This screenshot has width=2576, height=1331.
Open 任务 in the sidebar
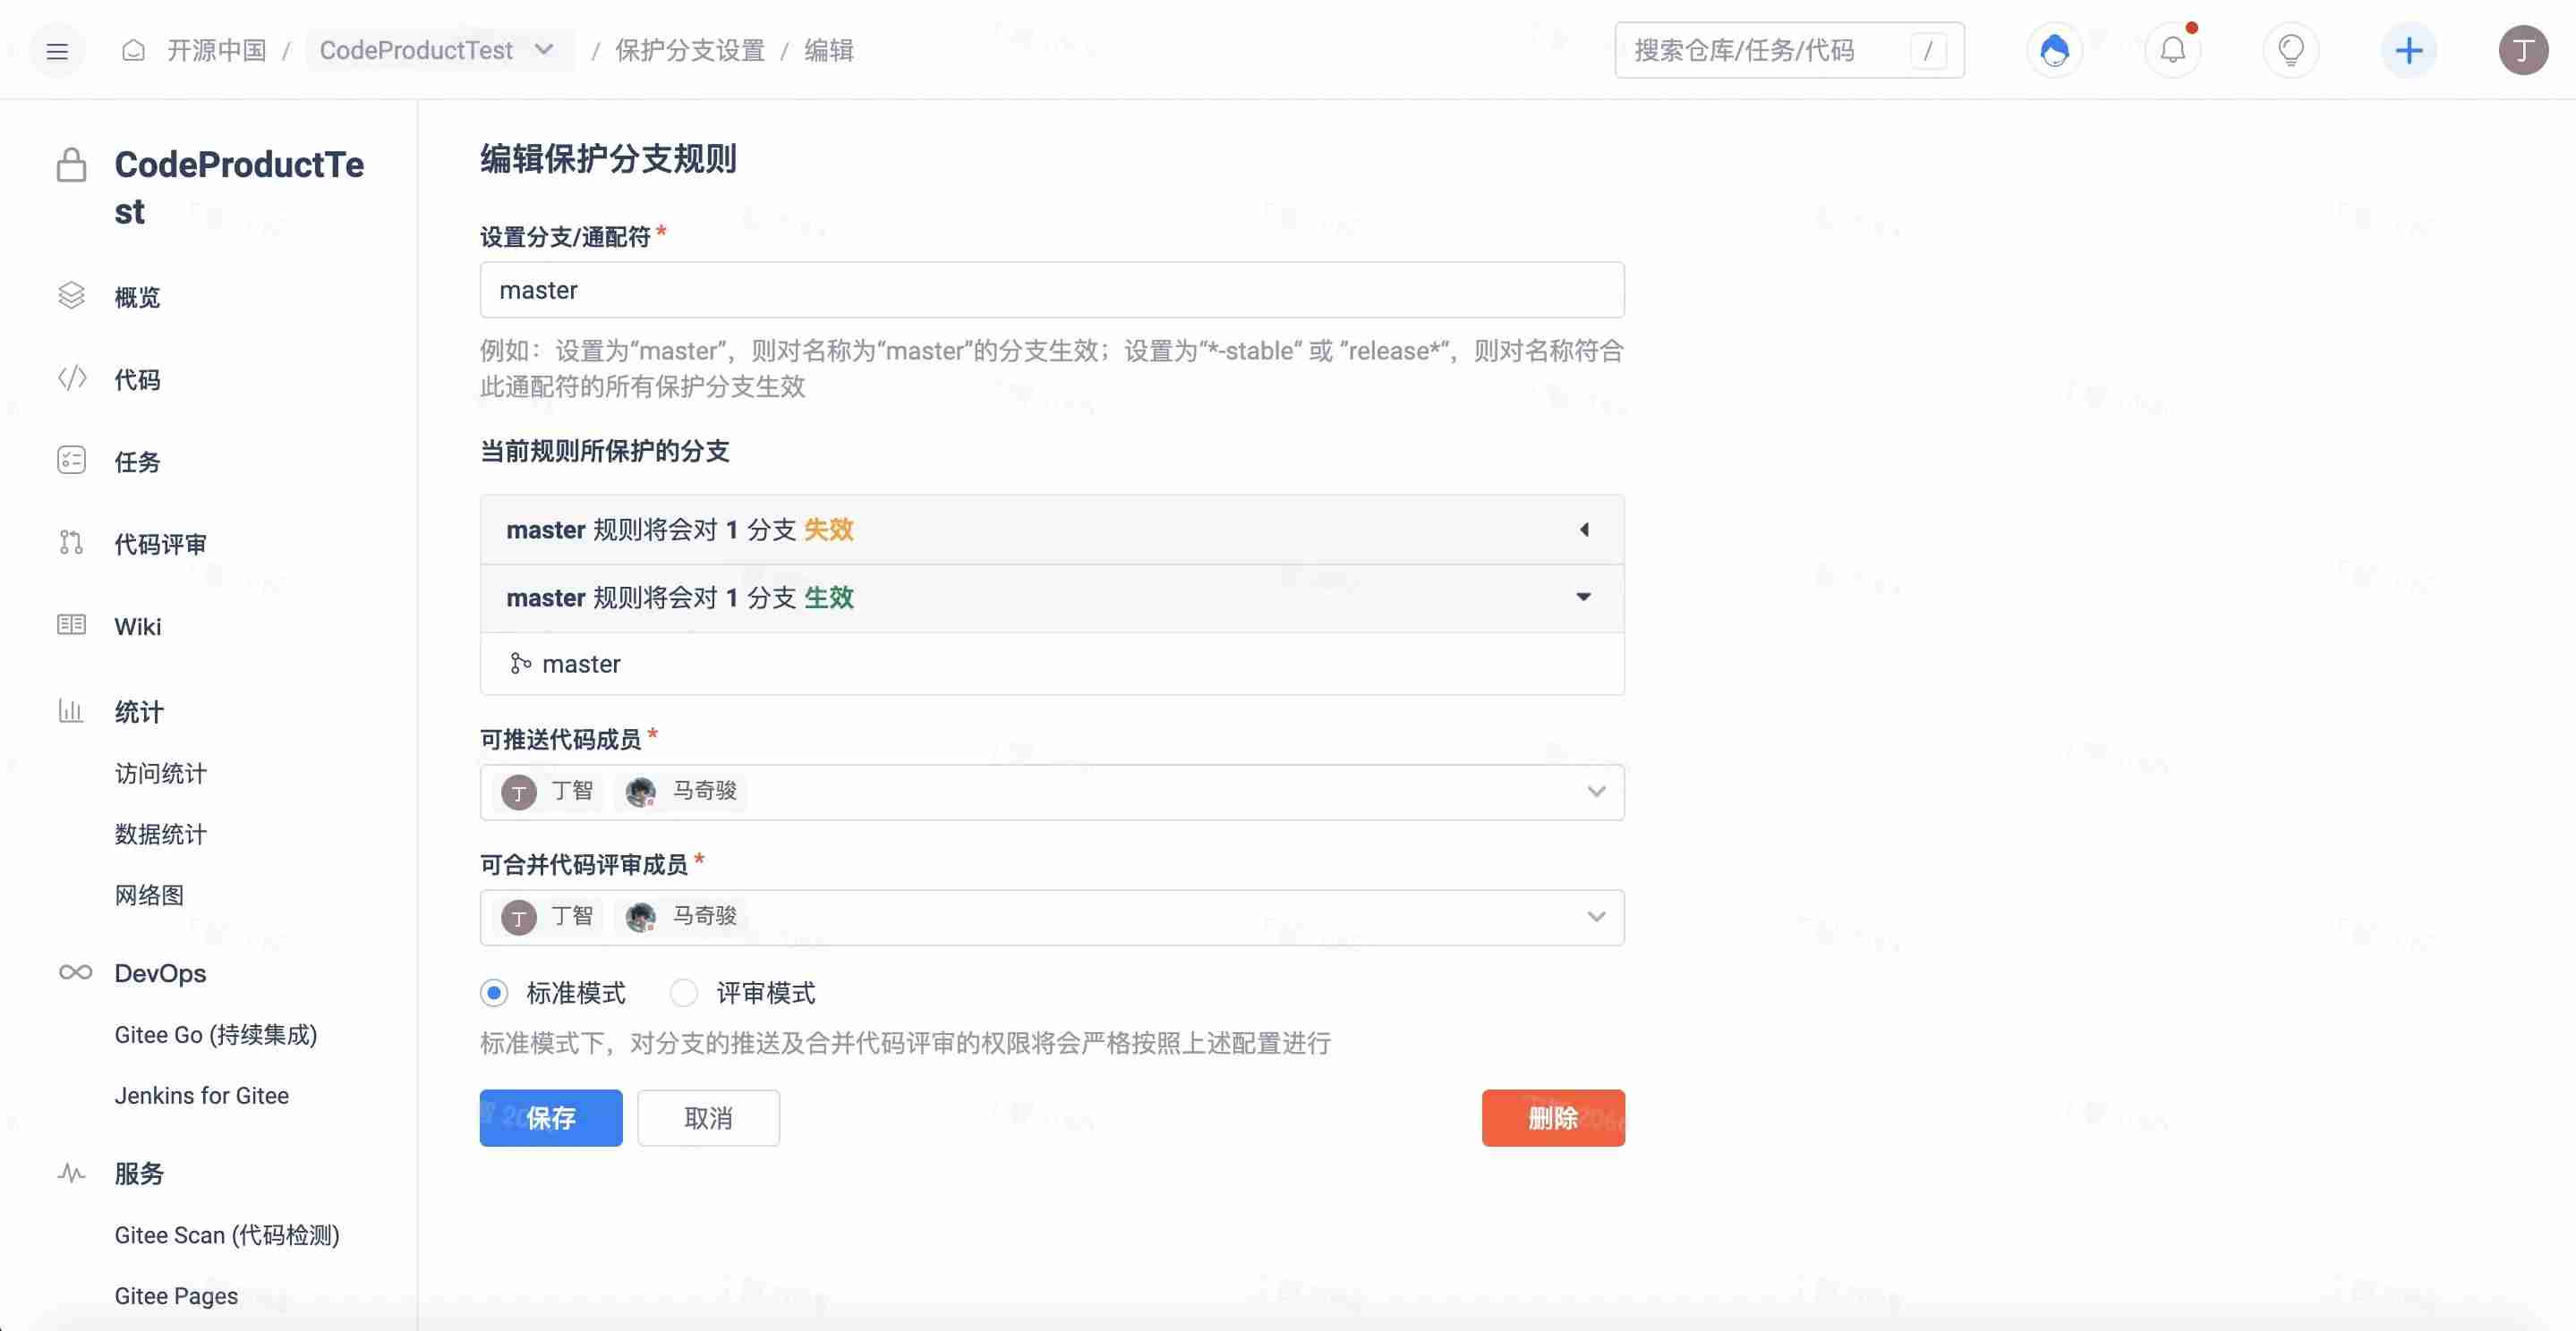(x=137, y=462)
